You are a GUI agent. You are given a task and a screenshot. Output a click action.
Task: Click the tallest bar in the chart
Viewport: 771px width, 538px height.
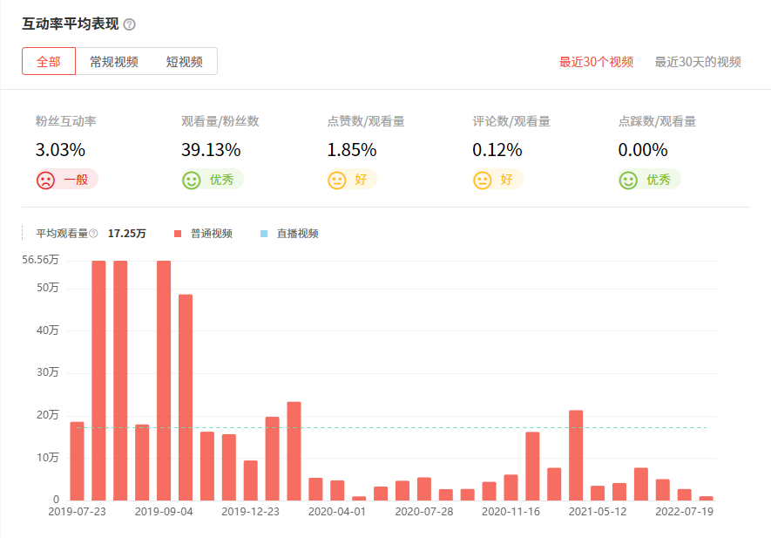pos(99,375)
